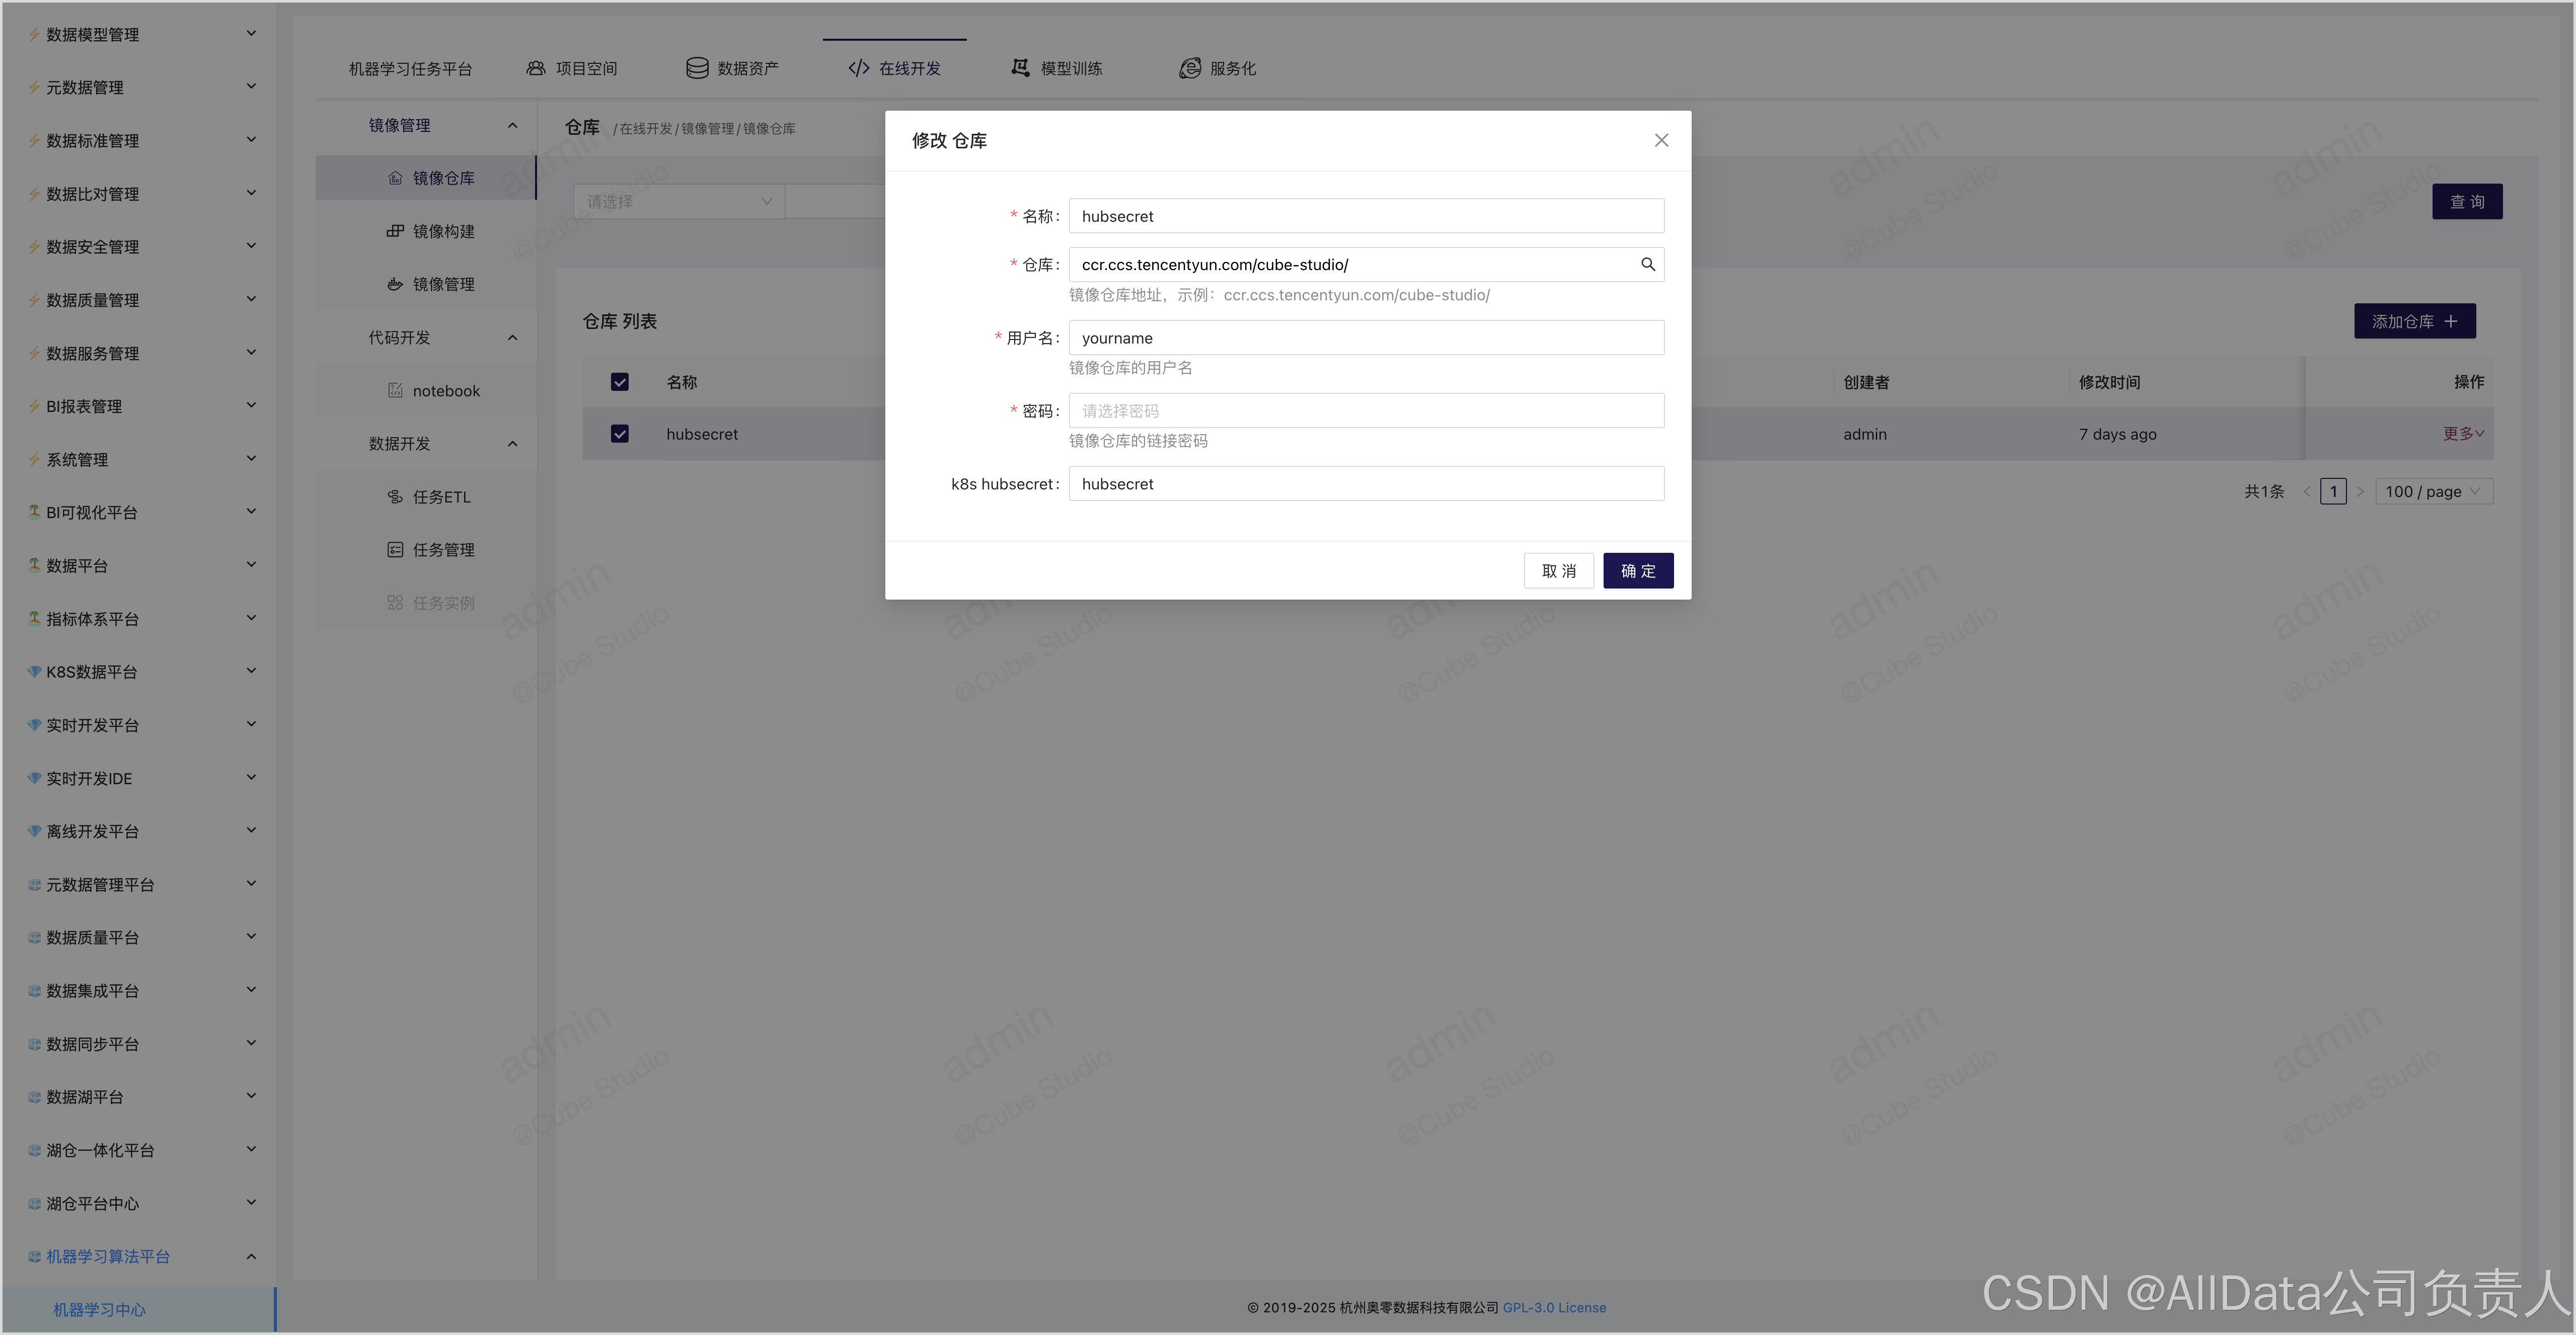
Task: Click the 修改时间 column header
Action: (x=2109, y=382)
